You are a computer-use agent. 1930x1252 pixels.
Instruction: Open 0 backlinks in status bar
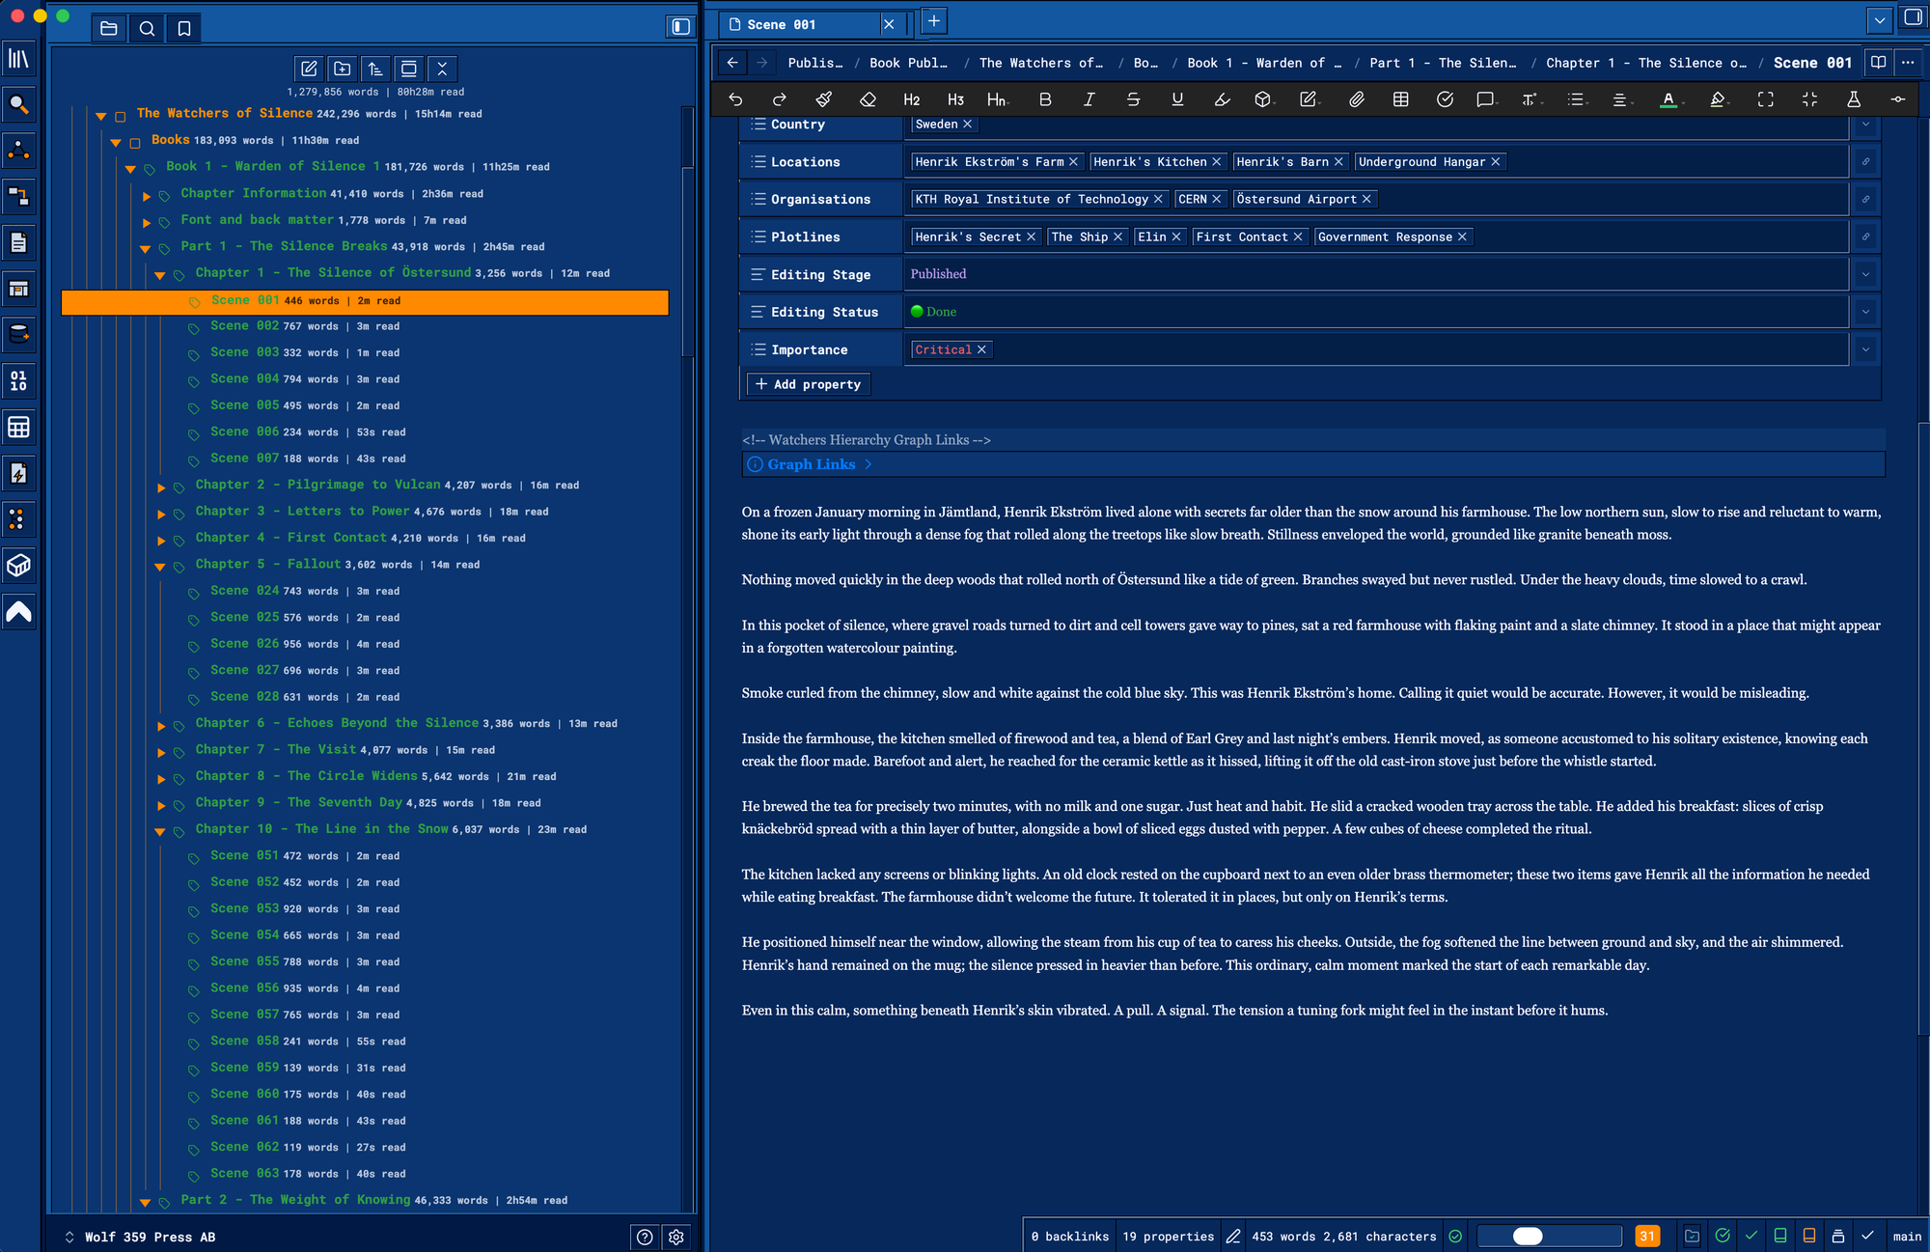pyautogui.click(x=1069, y=1237)
